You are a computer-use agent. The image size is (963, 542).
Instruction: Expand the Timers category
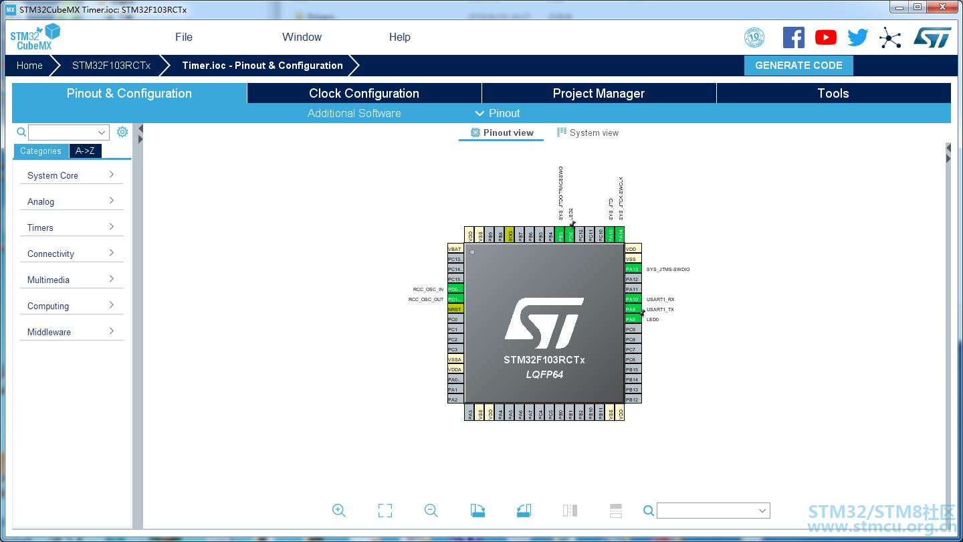click(x=72, y=228)
